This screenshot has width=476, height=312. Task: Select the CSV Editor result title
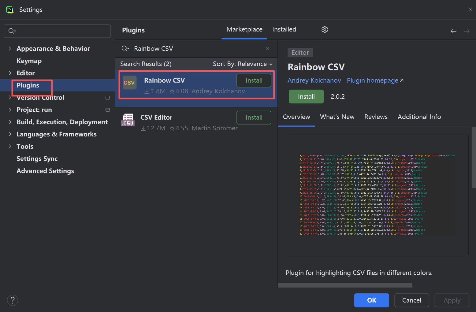pyautogui.click(x=156, y=117)
